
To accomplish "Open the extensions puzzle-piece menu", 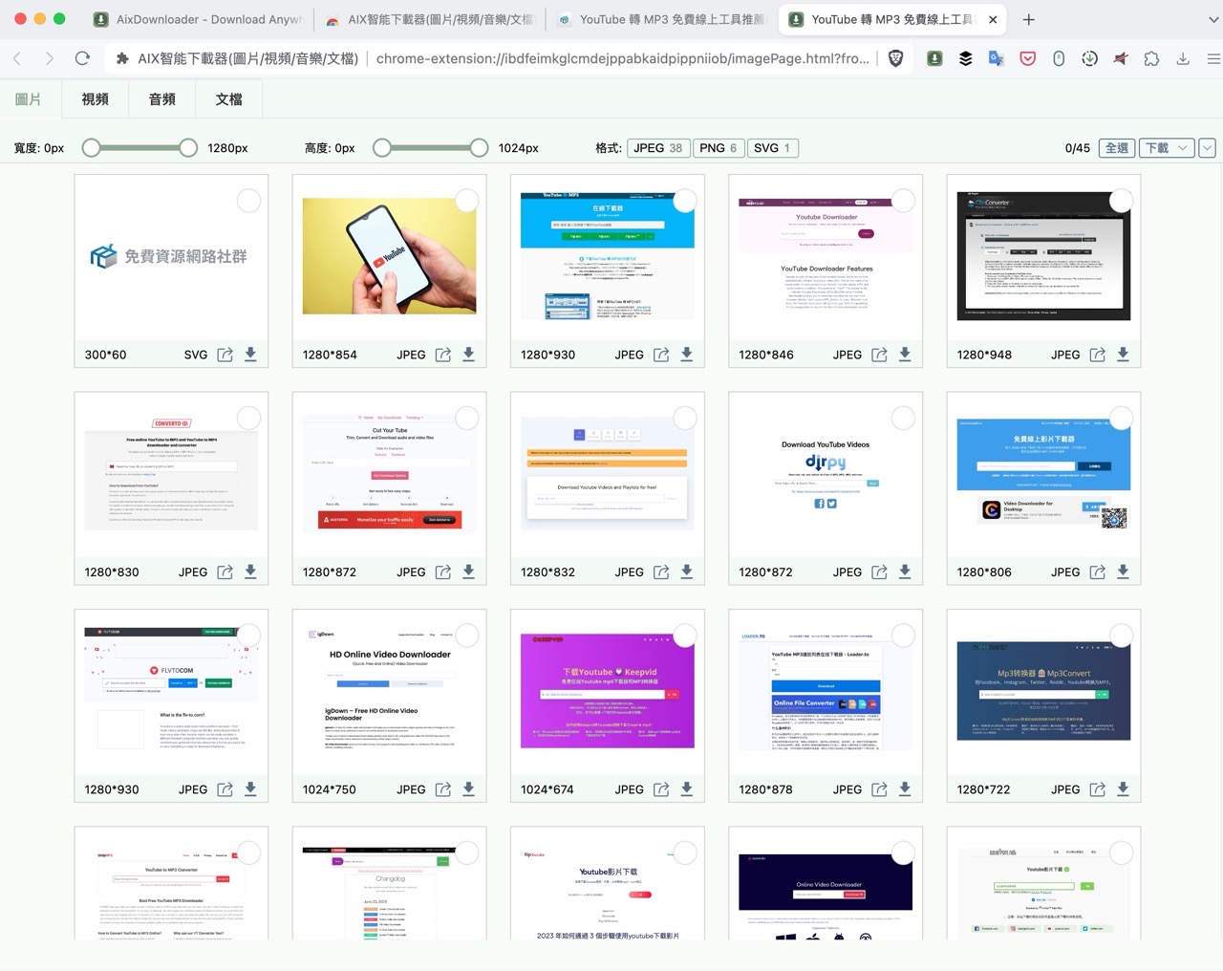I will pyautogui.click(x=1151, y=58).
